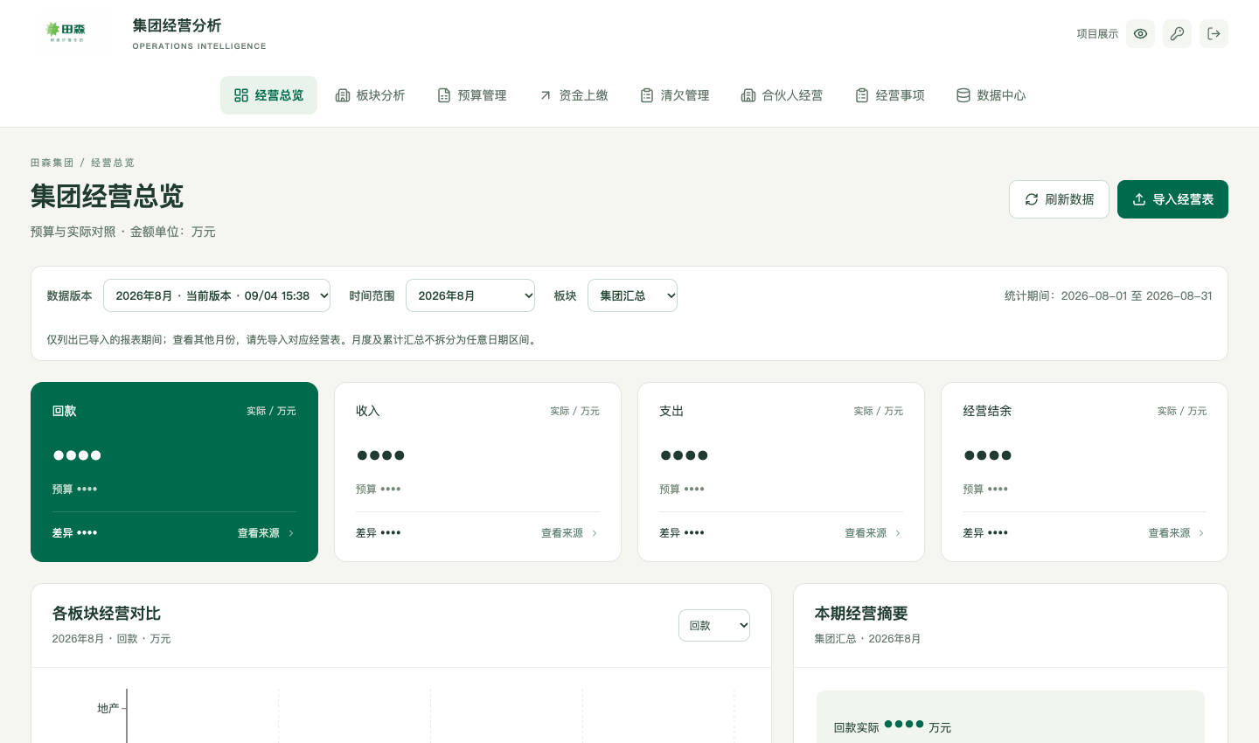The image size is (1259, 743).
Task: Click the 地产 axis label in chart
Action: point(108,708)
